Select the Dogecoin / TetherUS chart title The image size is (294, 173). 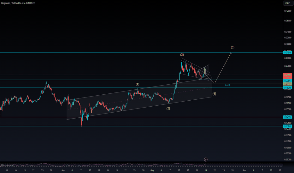[18, 3]
